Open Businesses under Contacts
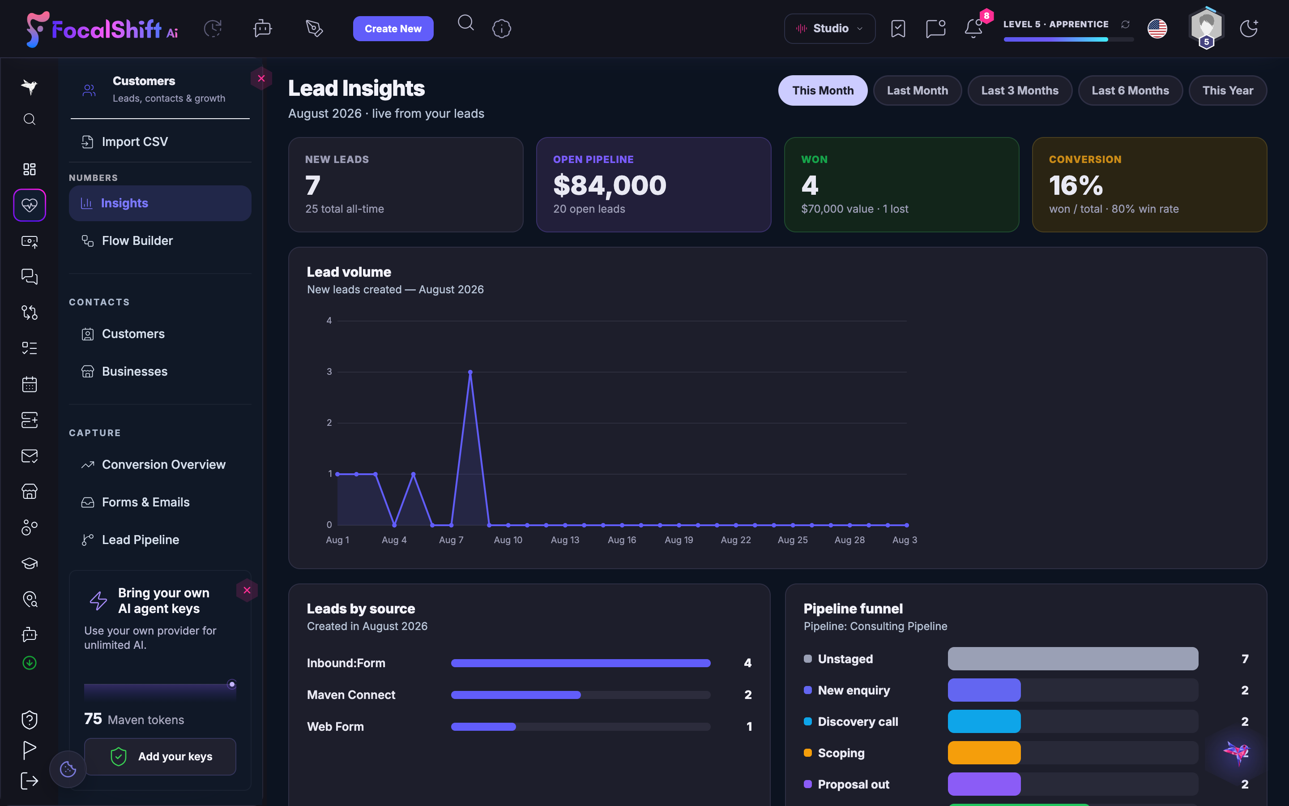The height and width of the screenshot is (806, 1289). pos(160,372)
